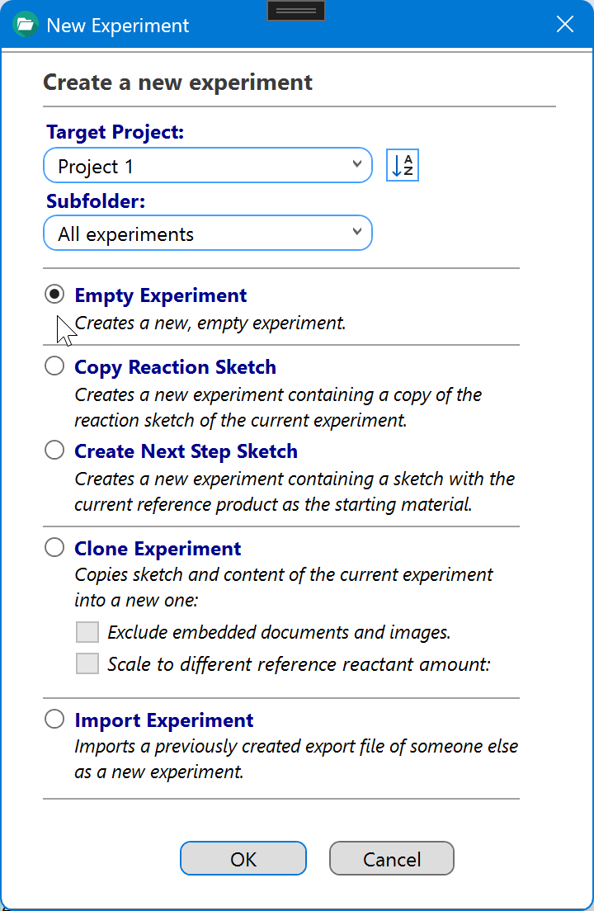Click the green folder app icon in title bar

(x=25, y=25)
